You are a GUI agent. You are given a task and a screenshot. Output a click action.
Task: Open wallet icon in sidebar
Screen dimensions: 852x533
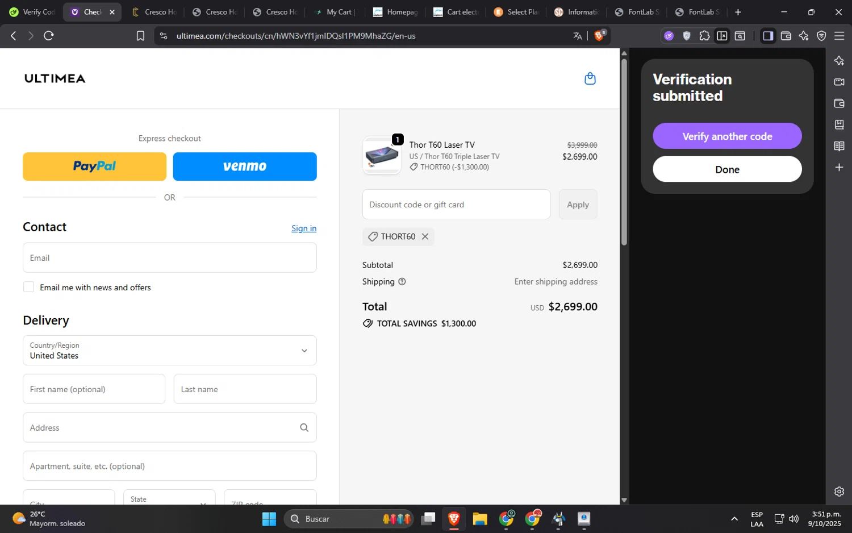coord(839,103)
